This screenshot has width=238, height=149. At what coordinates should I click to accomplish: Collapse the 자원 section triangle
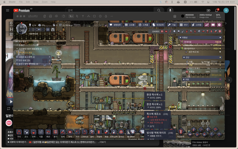(184, 79)
